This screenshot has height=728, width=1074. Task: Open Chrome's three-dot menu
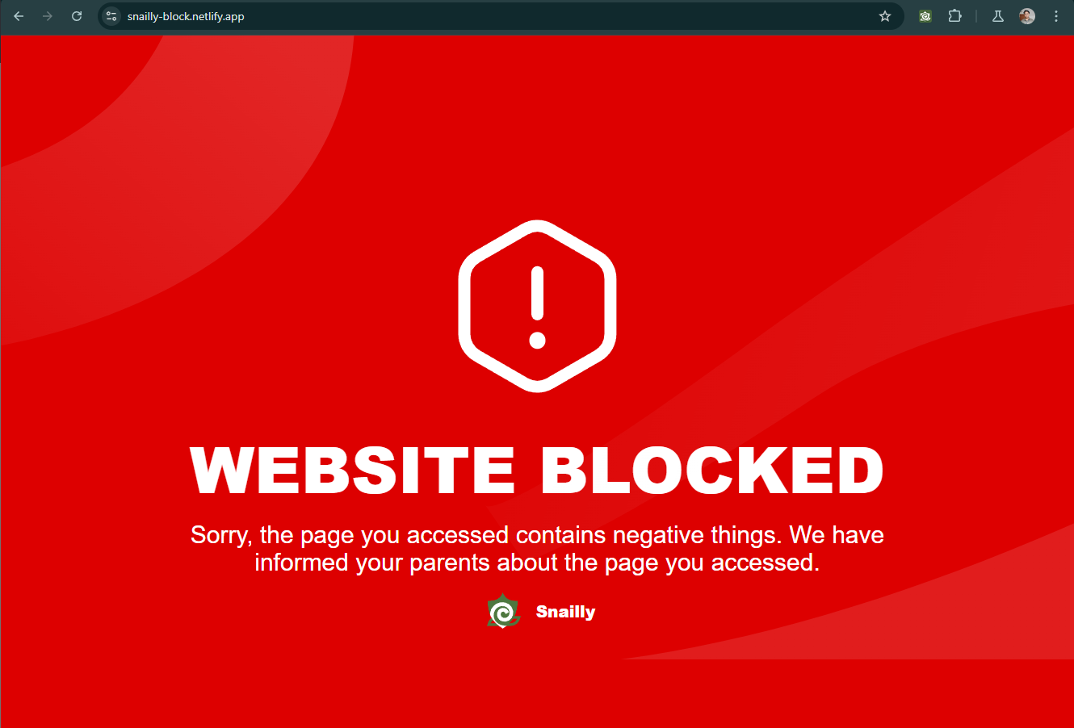tap(1056, 16)
